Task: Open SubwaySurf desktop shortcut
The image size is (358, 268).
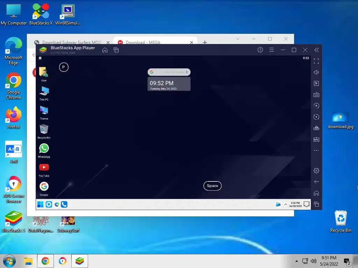Action: coord(68,224)
